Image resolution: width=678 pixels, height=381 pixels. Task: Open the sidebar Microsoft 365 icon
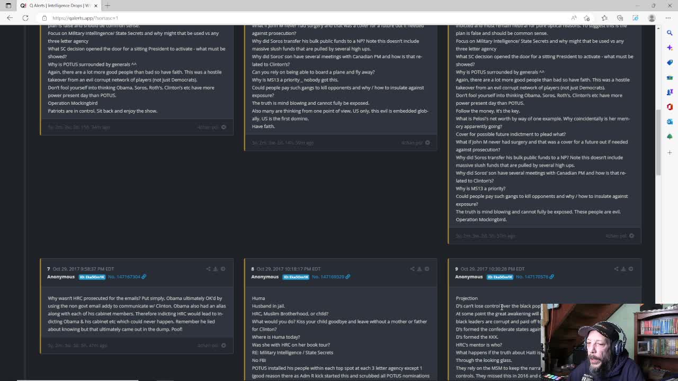[x=670, y=107]
